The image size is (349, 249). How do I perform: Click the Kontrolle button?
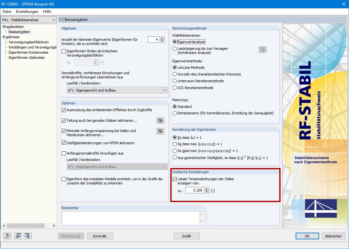pyautogui.click(x=100, y=236)
